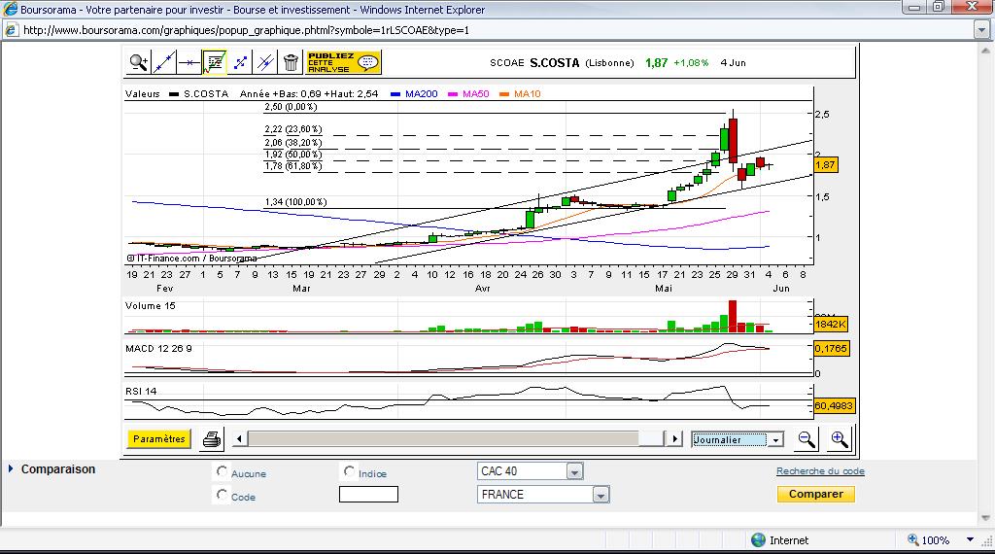995x554 pixels.
Task: Click the S.COSTA stock title
Action: 555,63
